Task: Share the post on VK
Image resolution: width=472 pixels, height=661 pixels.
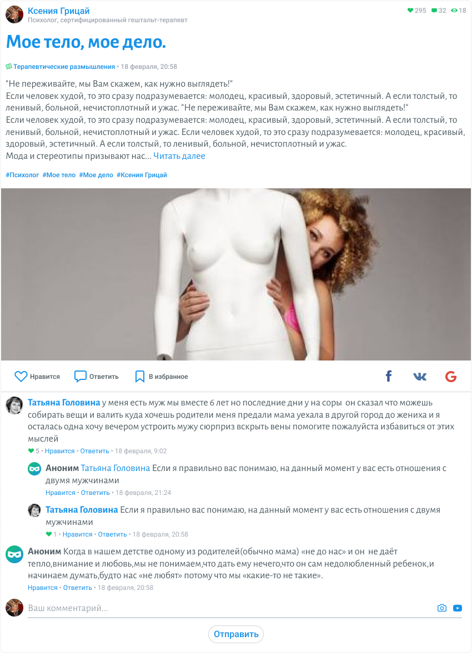Action: point(420,377)
